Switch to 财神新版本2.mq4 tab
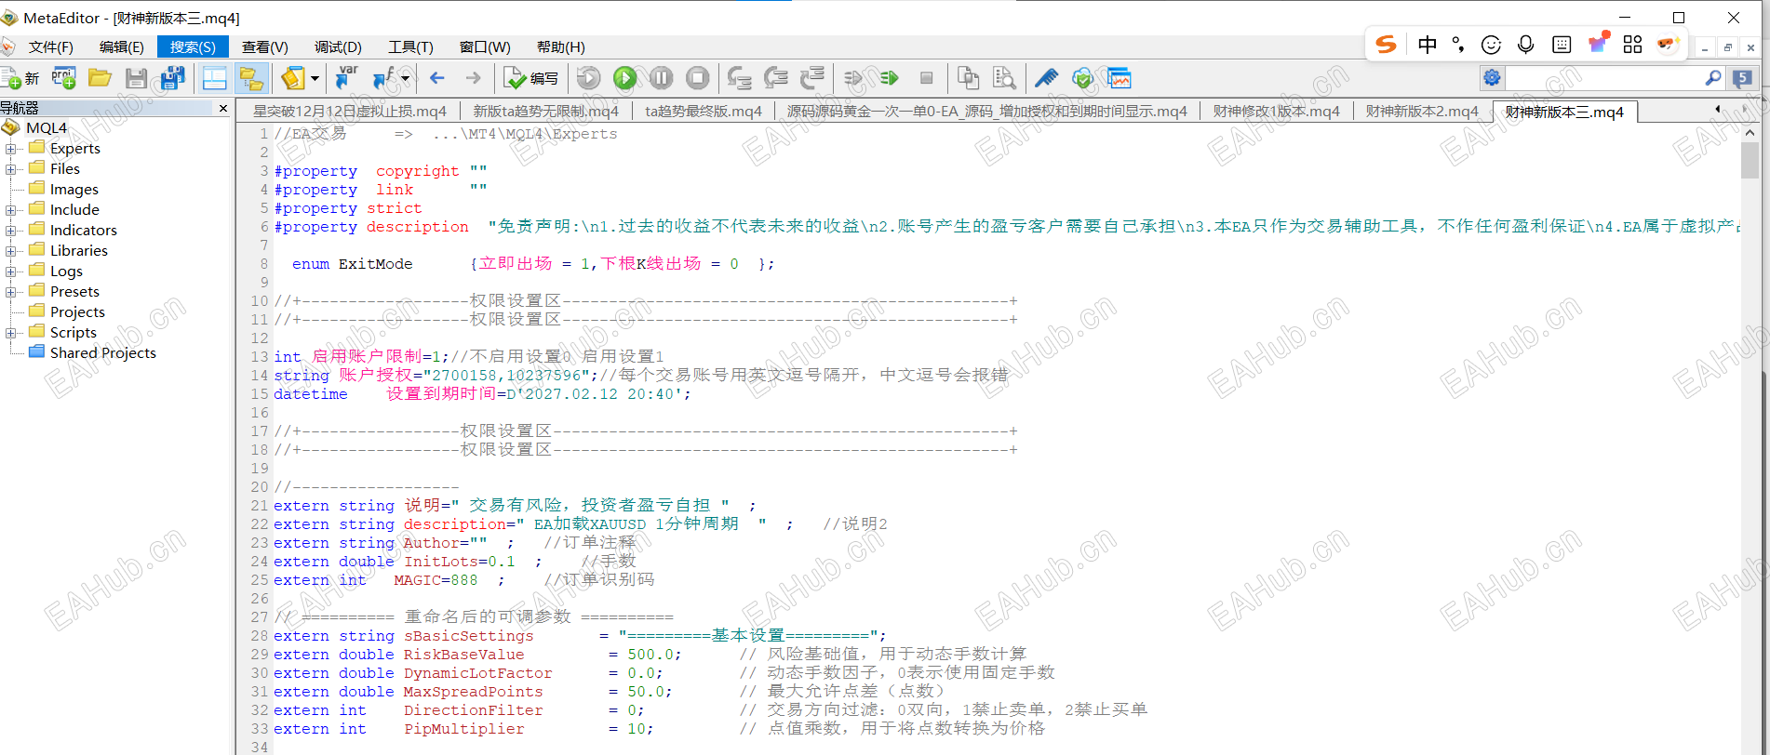This screenshot has width=1770, height=755. pyautogui.click(x=1422, y=112)
